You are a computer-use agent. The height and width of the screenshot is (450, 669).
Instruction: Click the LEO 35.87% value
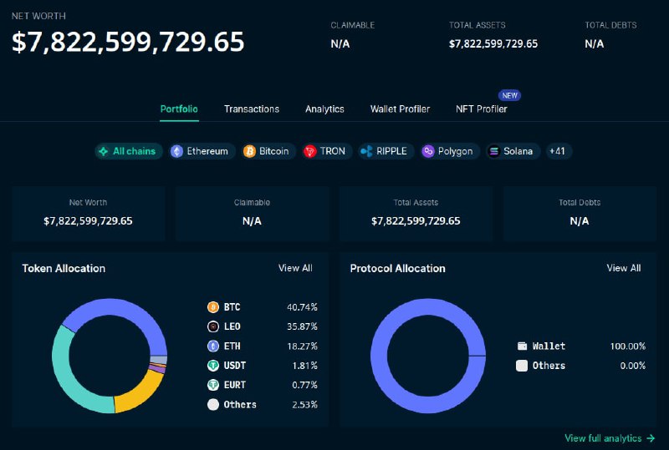pos(302,326)
